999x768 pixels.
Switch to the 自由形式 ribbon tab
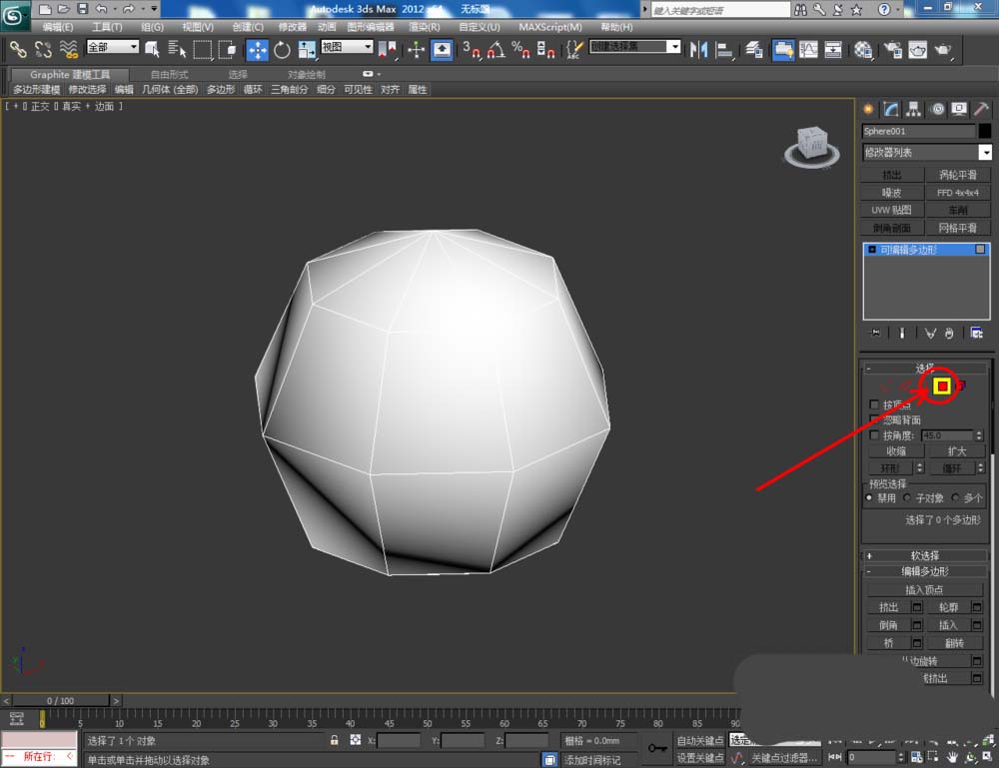pos(169,75)
